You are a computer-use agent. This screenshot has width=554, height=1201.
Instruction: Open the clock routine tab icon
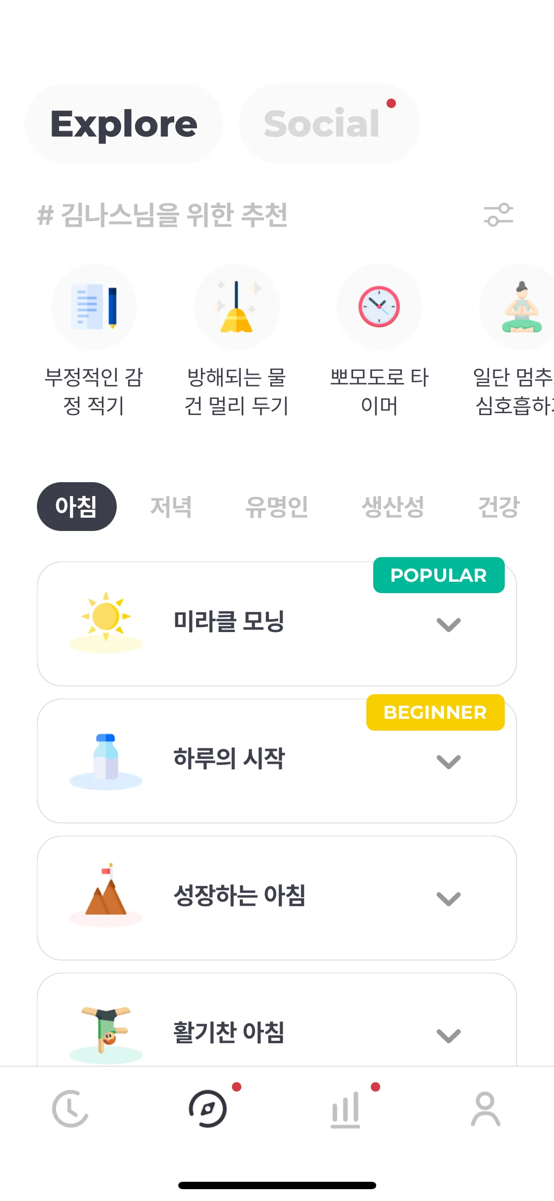pos(70,1109)
